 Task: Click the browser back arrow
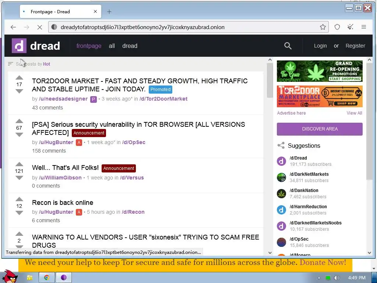[x=13, y=27]
